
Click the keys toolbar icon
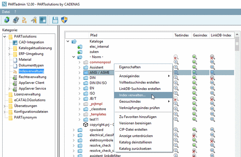tap(33, 20)
